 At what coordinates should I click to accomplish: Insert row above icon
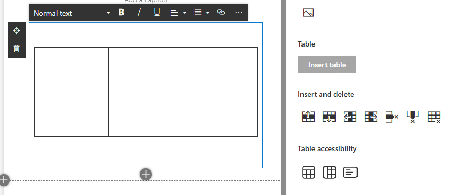[x=308, y=117]
